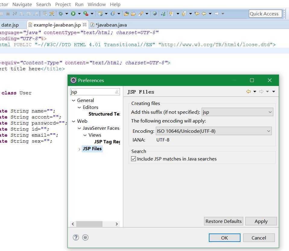Click the tree scrollbar left arrow
The image size is (289, 251).
pyautogui.click(x=73, y=224)
